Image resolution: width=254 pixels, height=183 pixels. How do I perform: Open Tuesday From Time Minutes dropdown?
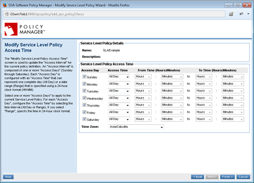[172, 91]
